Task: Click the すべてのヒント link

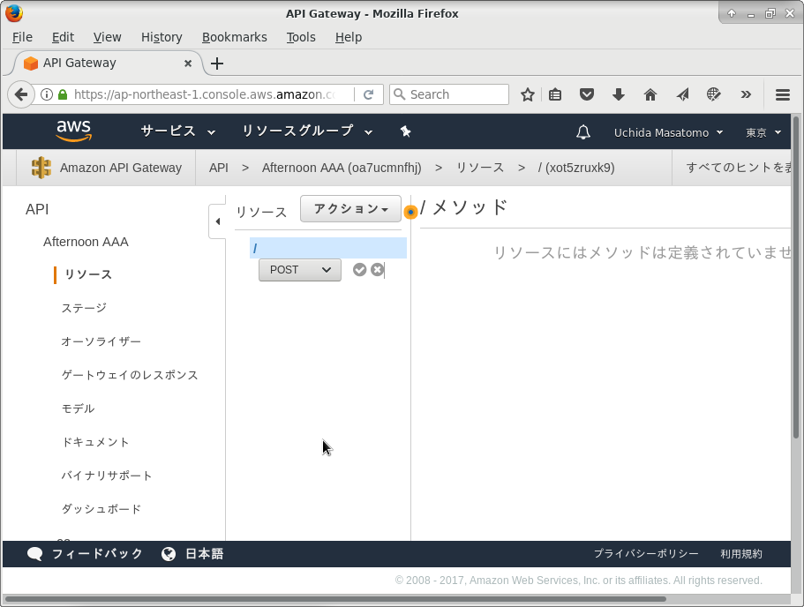Action: 739,168
